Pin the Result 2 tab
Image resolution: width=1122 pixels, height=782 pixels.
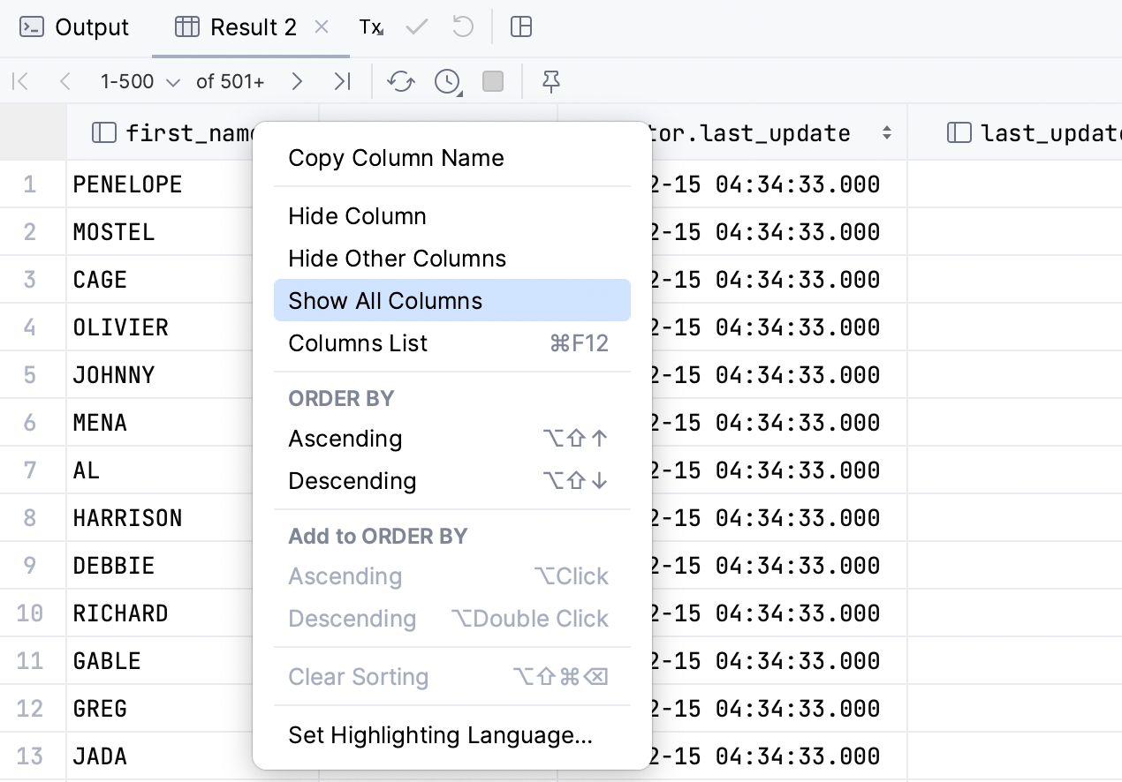[x=551, y=82]
